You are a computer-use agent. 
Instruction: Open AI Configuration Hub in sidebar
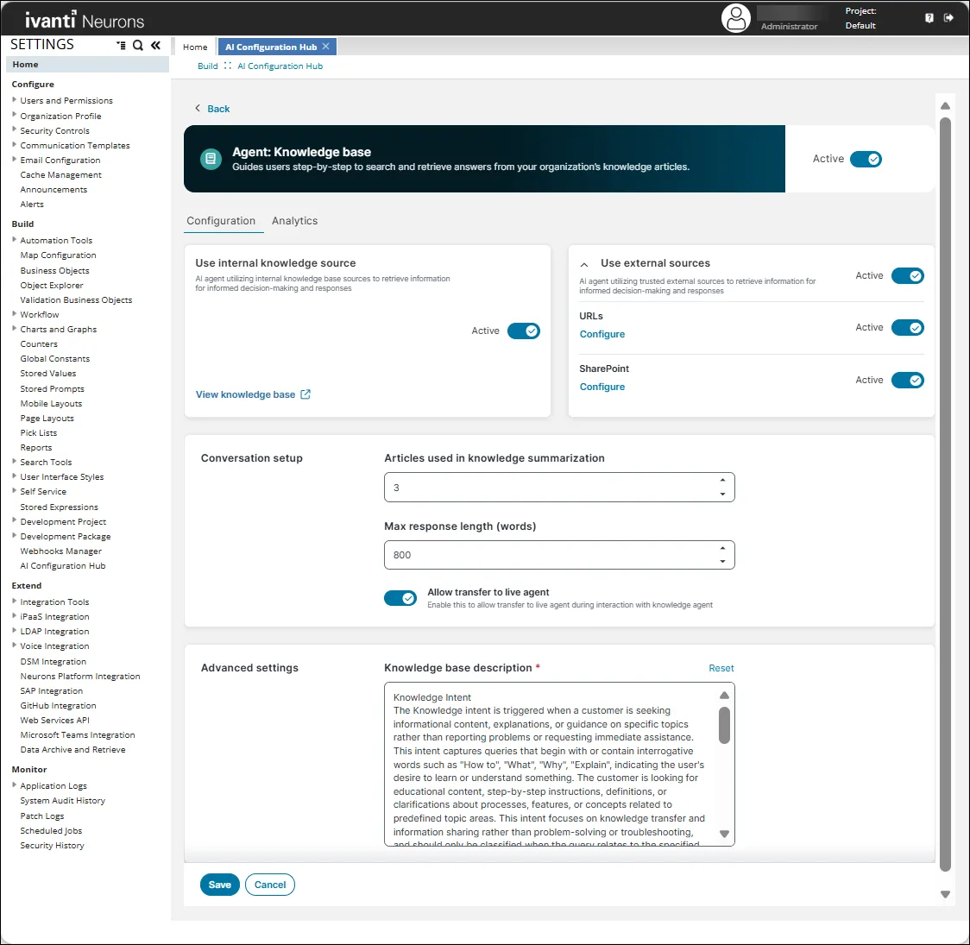pos(62,566)
